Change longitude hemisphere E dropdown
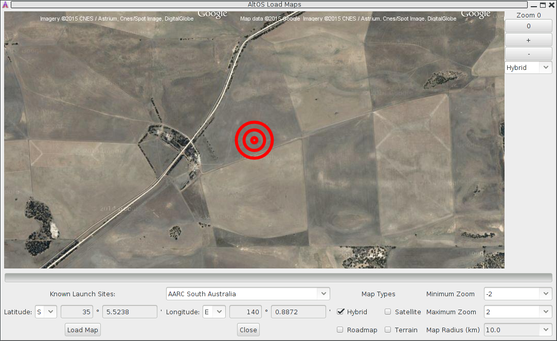The height and width of the screenshot is (341, 557). [214, 312]
